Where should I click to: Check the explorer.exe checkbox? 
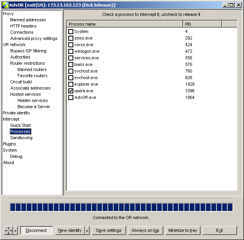[71, 84]
